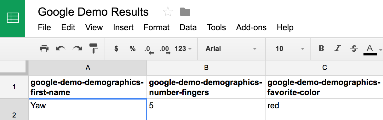The image size is (383, 120).
Task: Redo the last action
Action: 77,49
